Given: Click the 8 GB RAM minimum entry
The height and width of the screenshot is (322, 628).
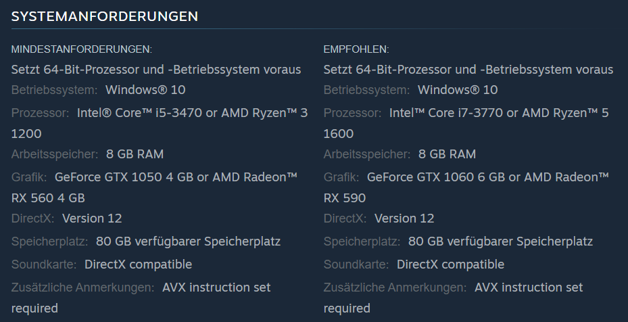Looking at the screenshot, I should tap(135, 154).
